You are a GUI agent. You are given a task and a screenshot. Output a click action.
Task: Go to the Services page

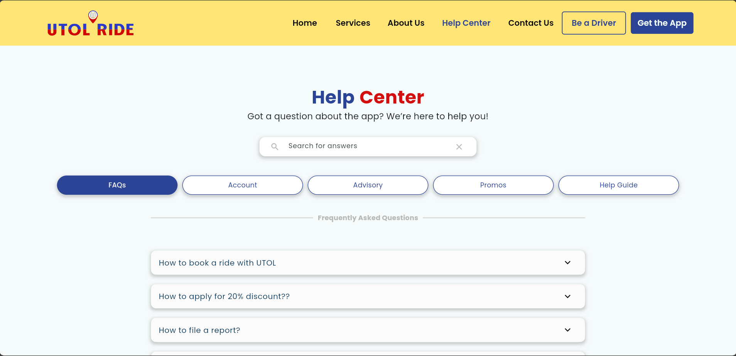[353, 23]
